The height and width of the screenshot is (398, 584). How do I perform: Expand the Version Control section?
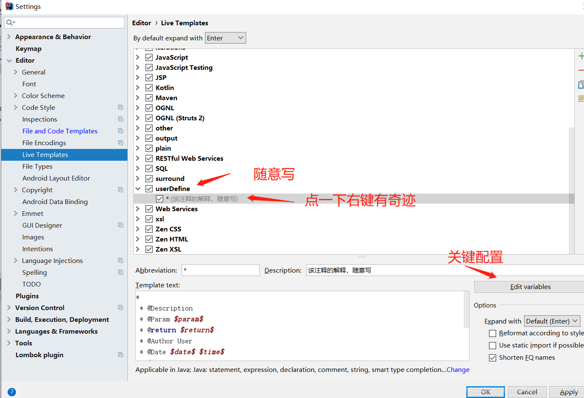9,308
